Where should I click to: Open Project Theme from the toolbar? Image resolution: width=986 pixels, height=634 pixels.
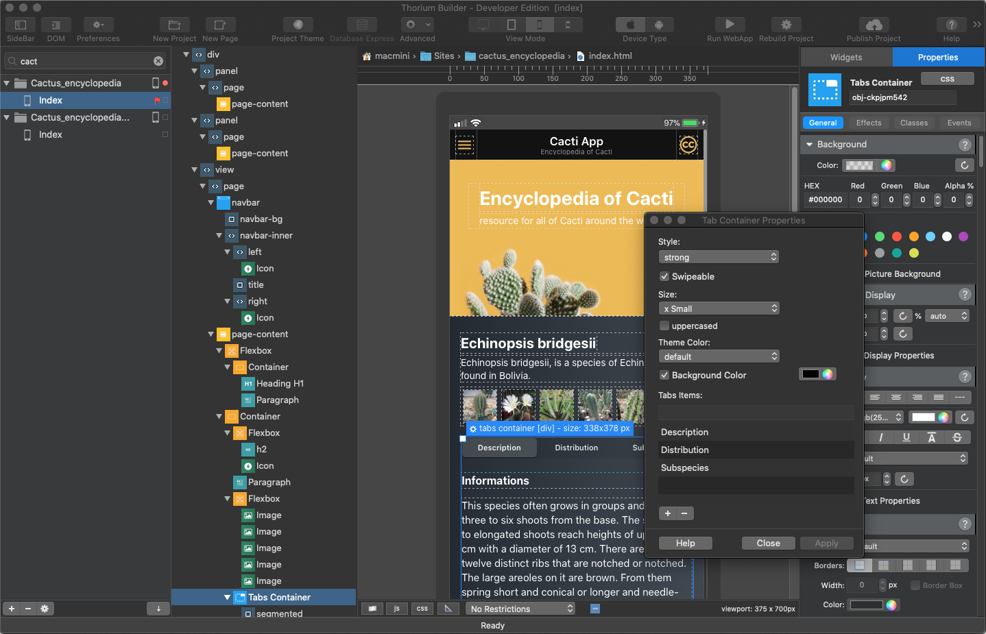pyautogui.click(x=298, y=25)
